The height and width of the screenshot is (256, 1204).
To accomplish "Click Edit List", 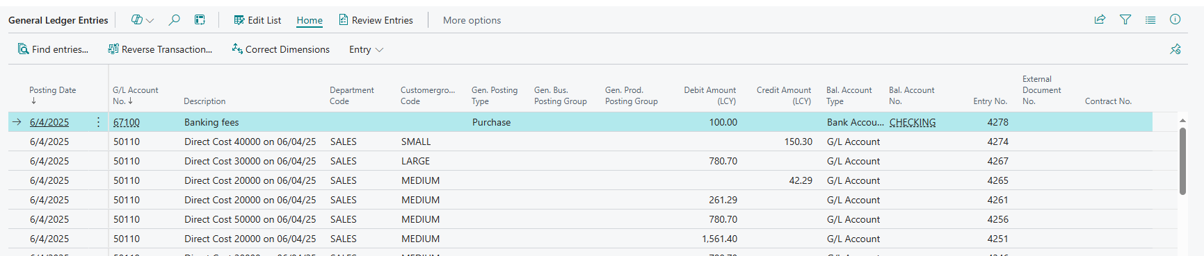I will [x=257, y=20].
